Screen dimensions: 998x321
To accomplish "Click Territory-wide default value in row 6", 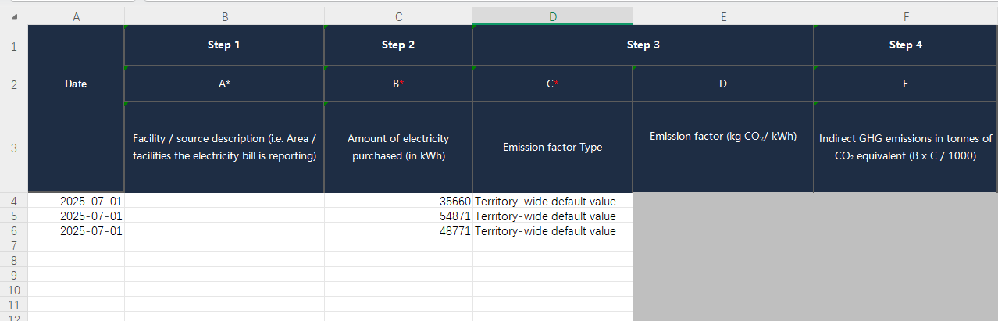I will 552,231.
